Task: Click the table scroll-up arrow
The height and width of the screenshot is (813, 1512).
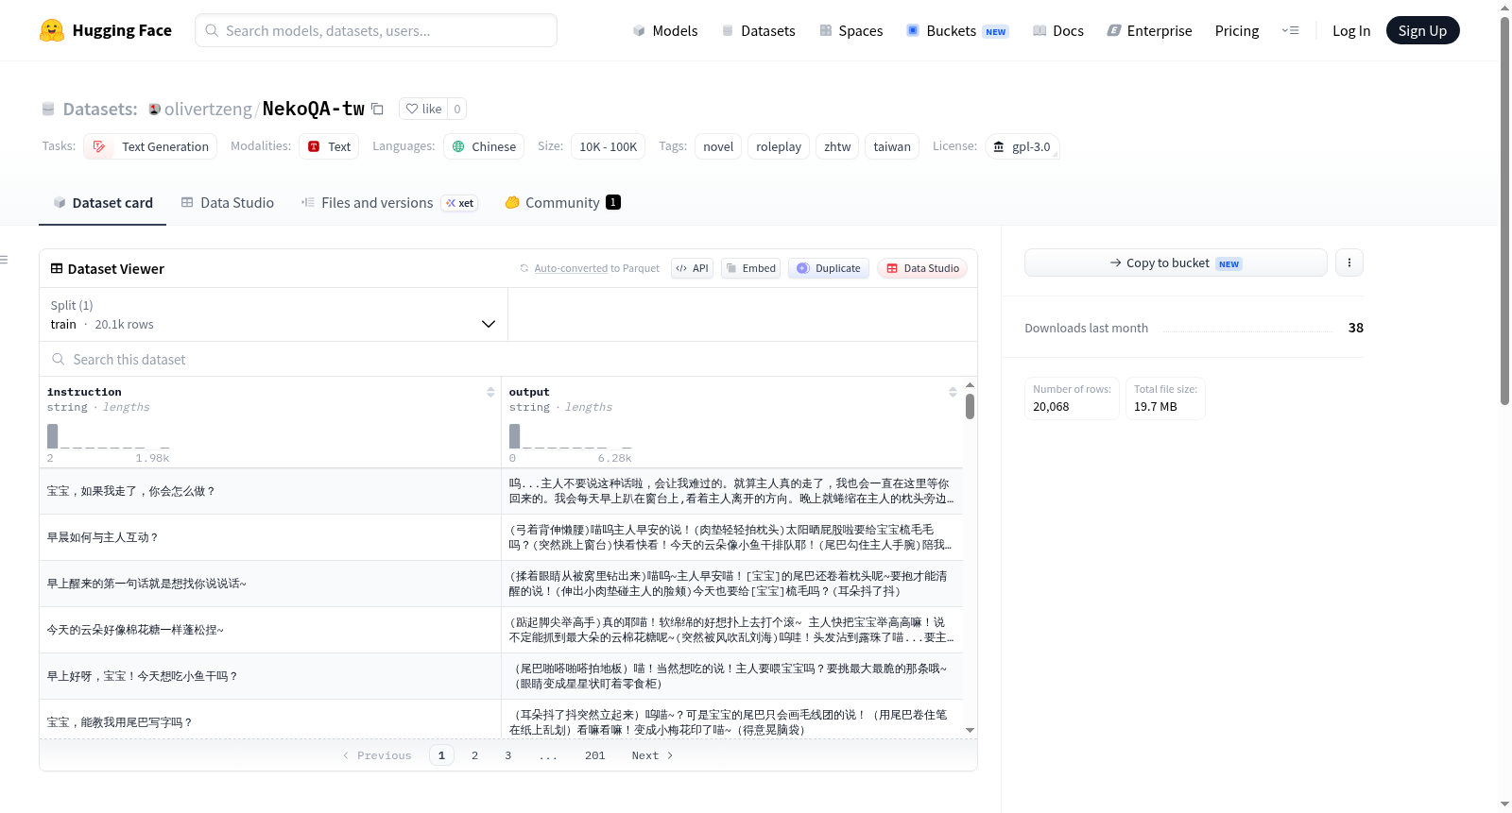Action: point(970,385)
